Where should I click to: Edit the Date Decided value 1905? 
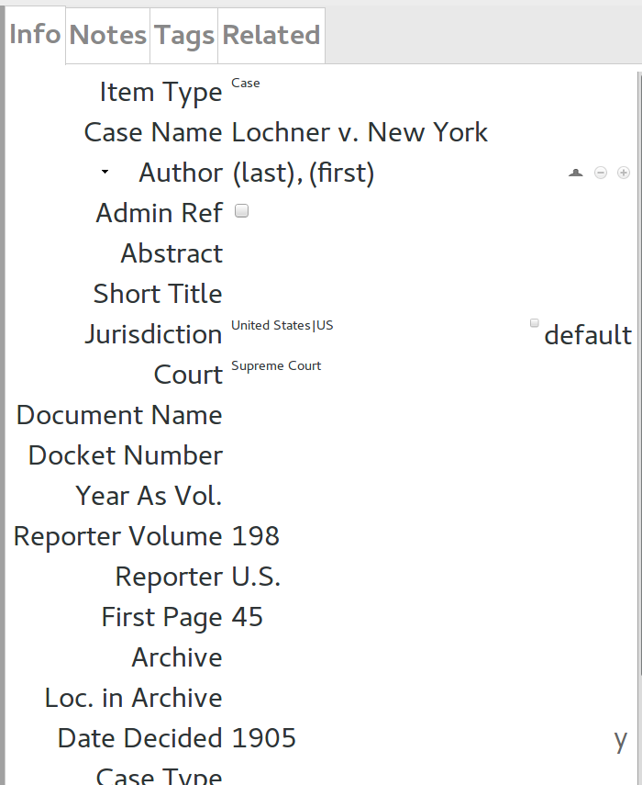pyautogui.click(x=263, y=738)
